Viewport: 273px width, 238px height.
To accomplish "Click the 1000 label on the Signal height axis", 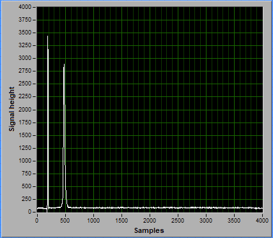I will coord(25,161).
